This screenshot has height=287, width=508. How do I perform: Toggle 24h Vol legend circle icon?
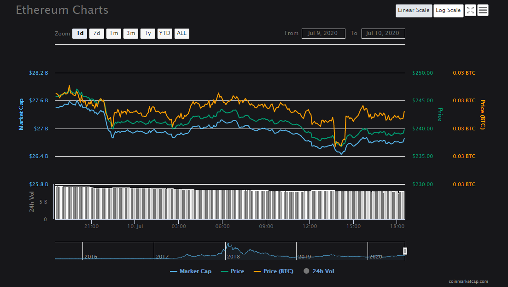[x=306, y=271]
